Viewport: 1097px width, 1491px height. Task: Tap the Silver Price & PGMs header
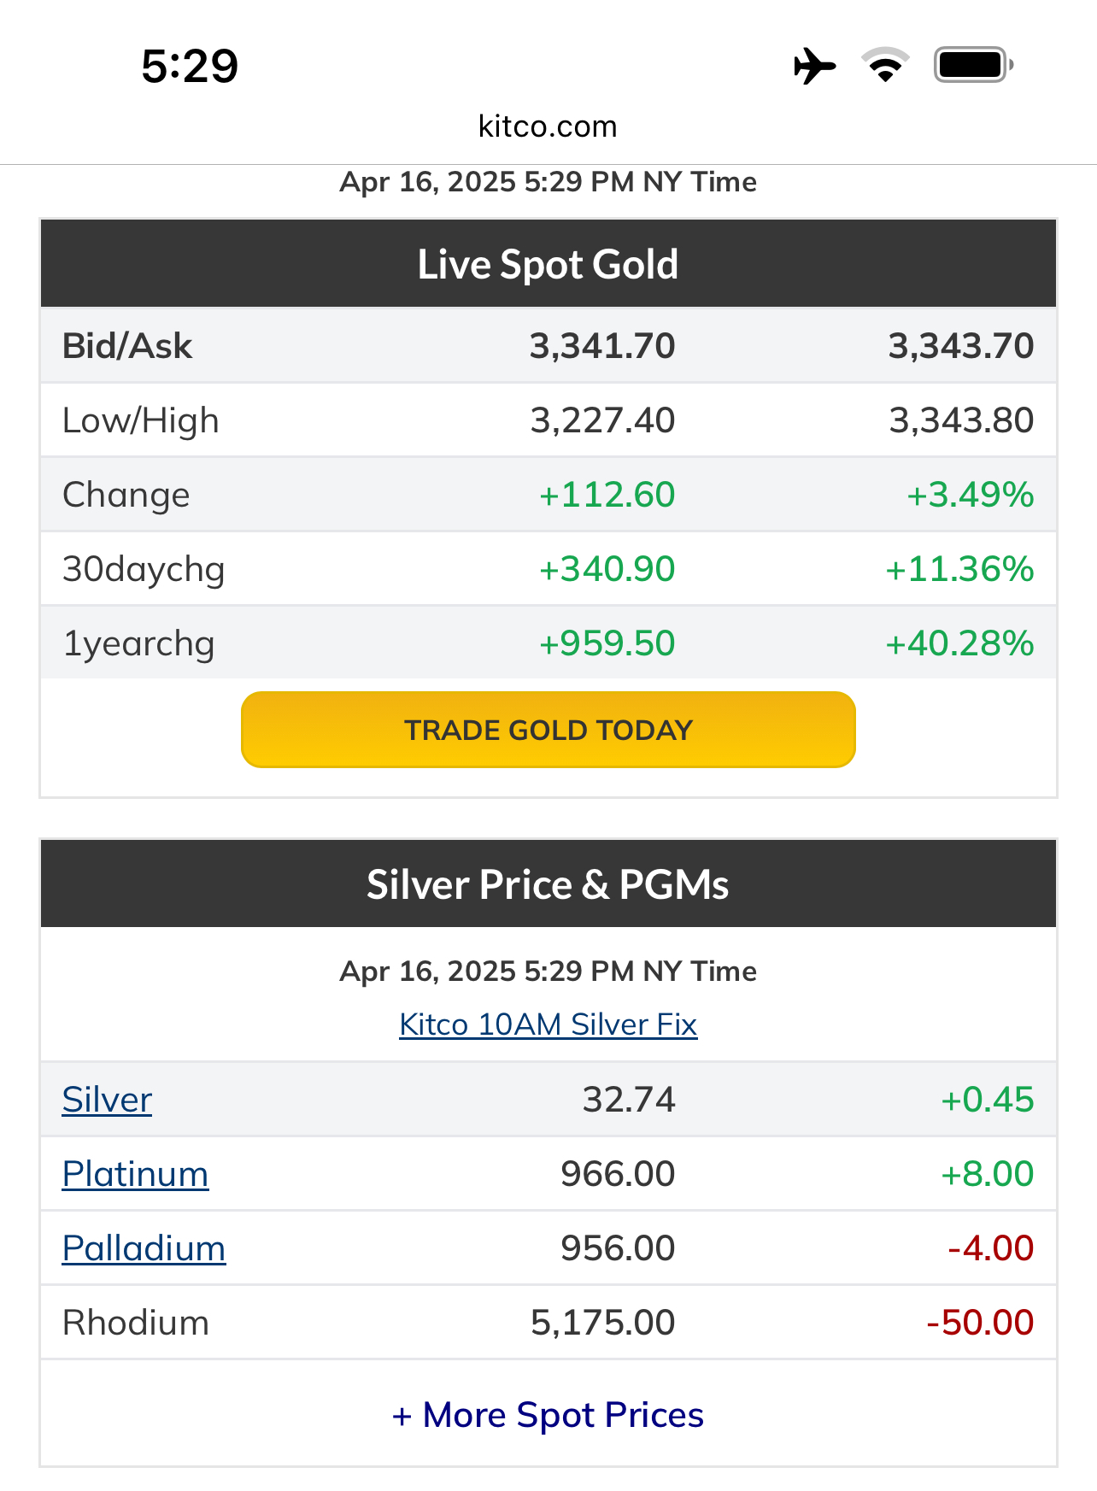click(x=548, y=884)
